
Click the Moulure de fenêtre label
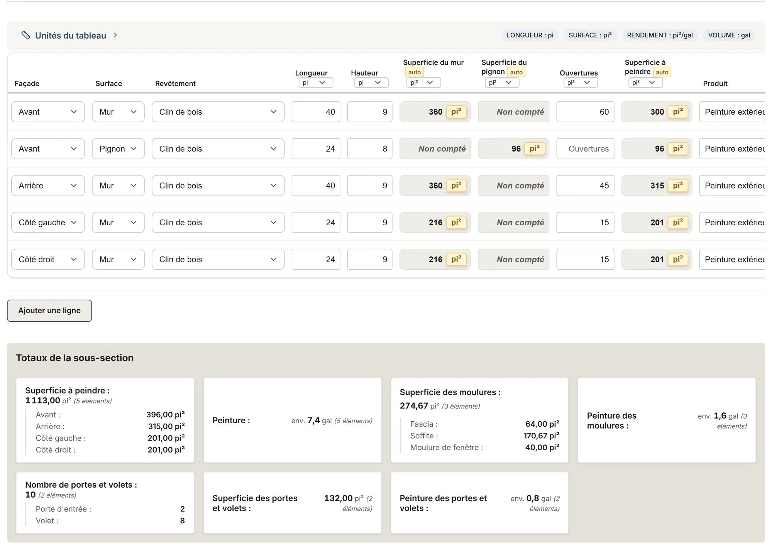point(447,448)
